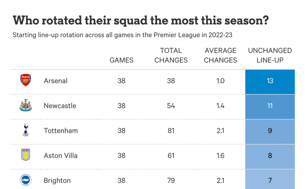
Task: Click the Tottenham team name
Action: point(61,131)
